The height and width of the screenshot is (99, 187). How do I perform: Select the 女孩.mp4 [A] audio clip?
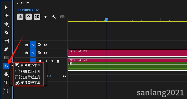click(127, 65)
